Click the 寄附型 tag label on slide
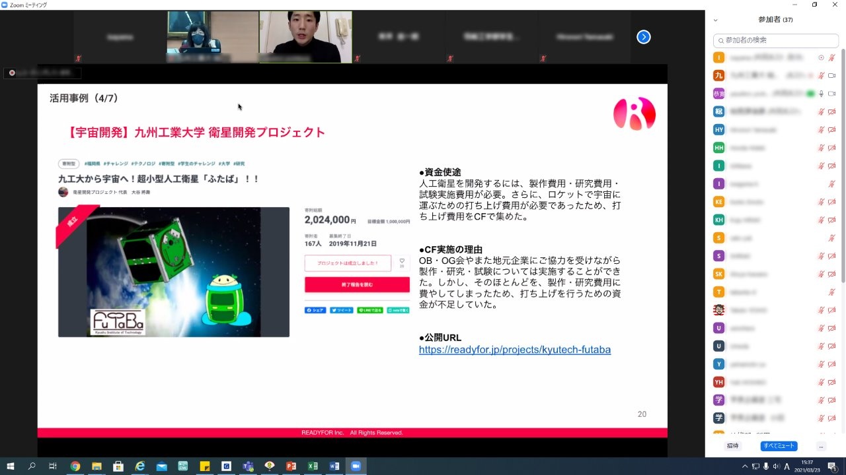846x475 pixels. (x=67, y=163)
